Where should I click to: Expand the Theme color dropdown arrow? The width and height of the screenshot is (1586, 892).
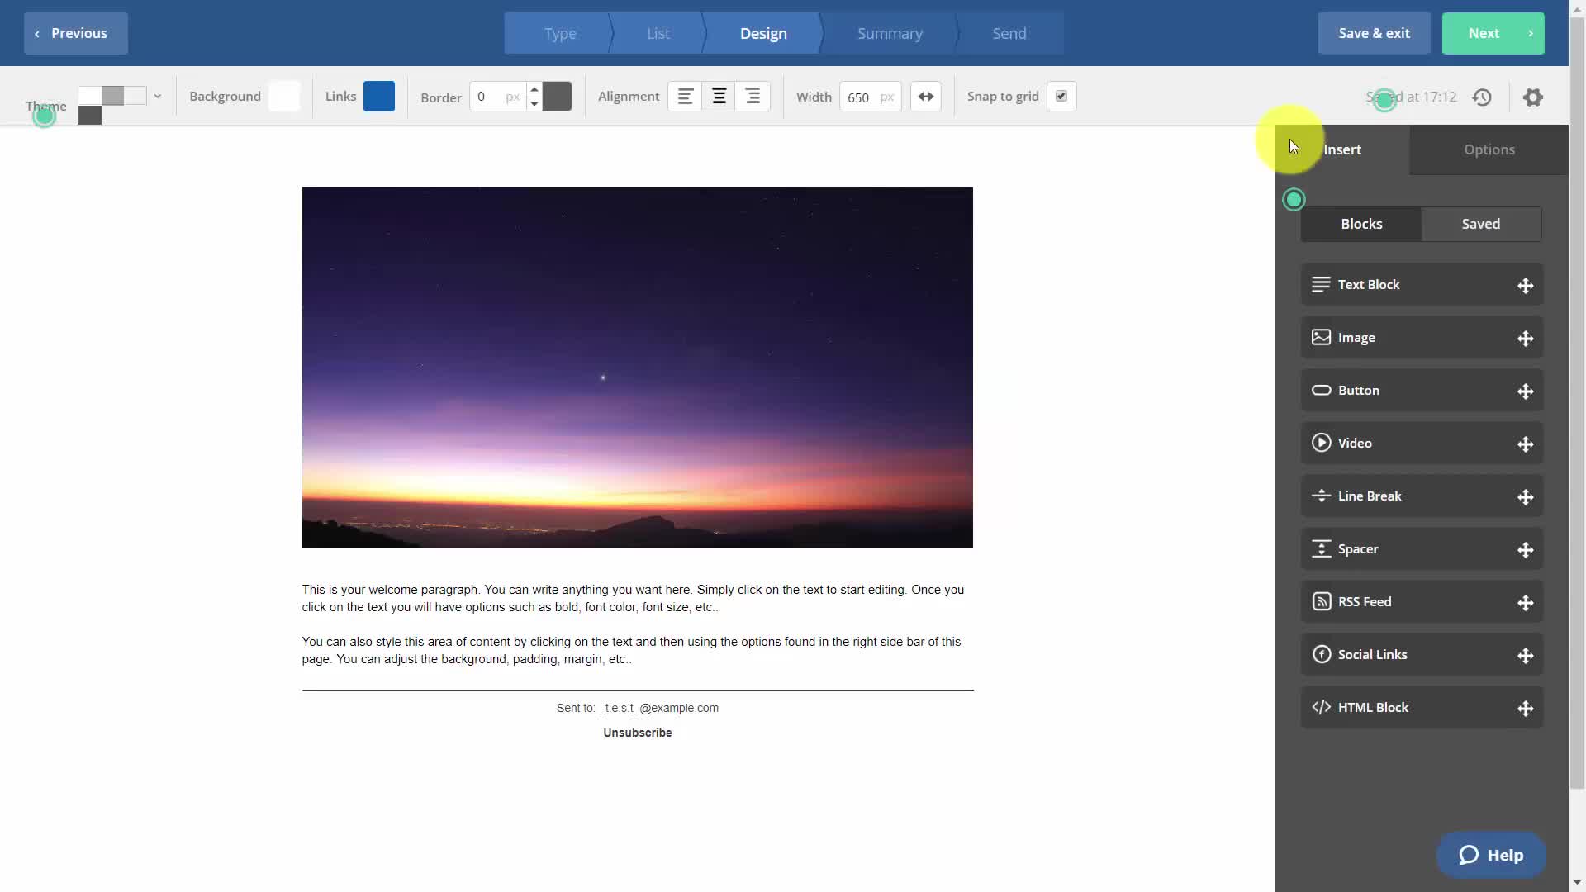click(x=157, y=96)
